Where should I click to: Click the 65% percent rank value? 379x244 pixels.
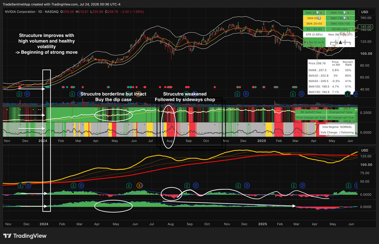point(348,76)
